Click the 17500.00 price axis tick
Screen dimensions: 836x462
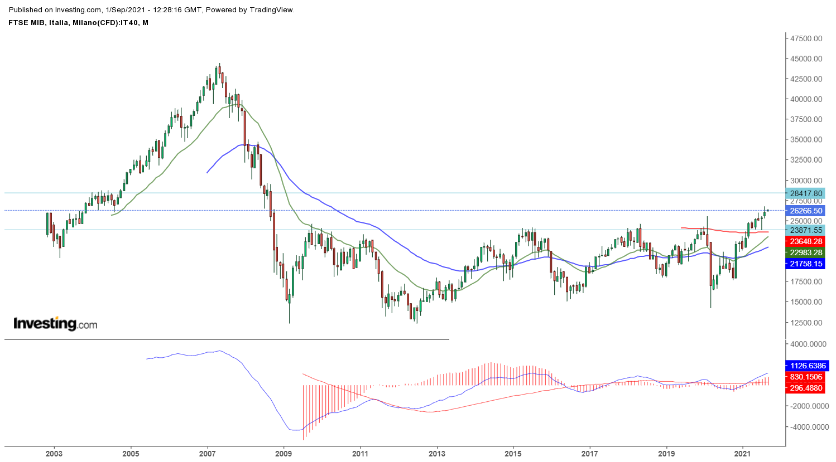(x=806, y=281)
